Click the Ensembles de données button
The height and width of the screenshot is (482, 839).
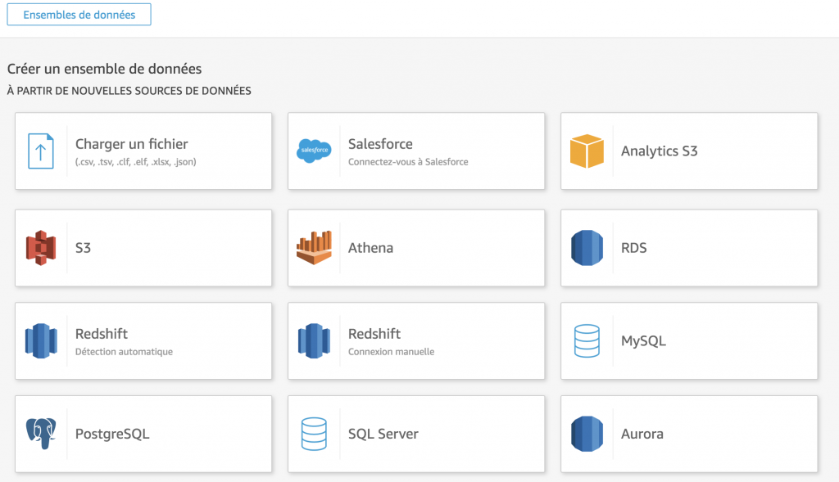click(79, 15)
